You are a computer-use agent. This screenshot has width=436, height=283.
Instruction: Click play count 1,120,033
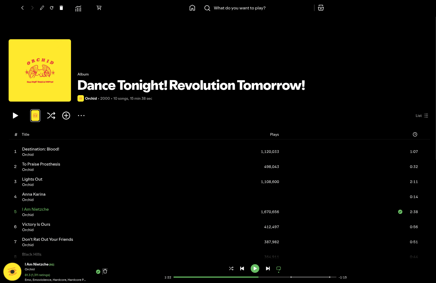(x=270, y=152)
